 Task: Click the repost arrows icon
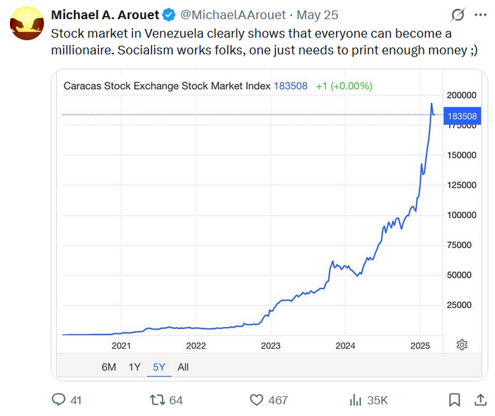(158, 400)
